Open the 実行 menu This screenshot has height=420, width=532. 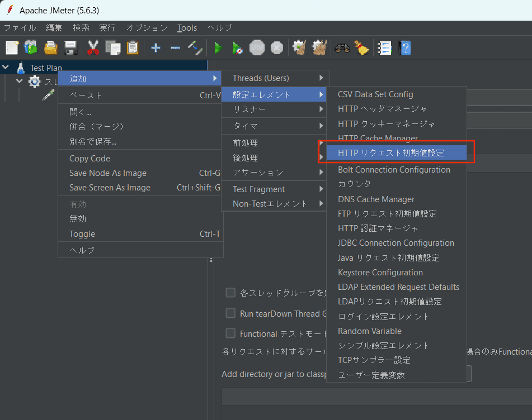coord(107,28)
